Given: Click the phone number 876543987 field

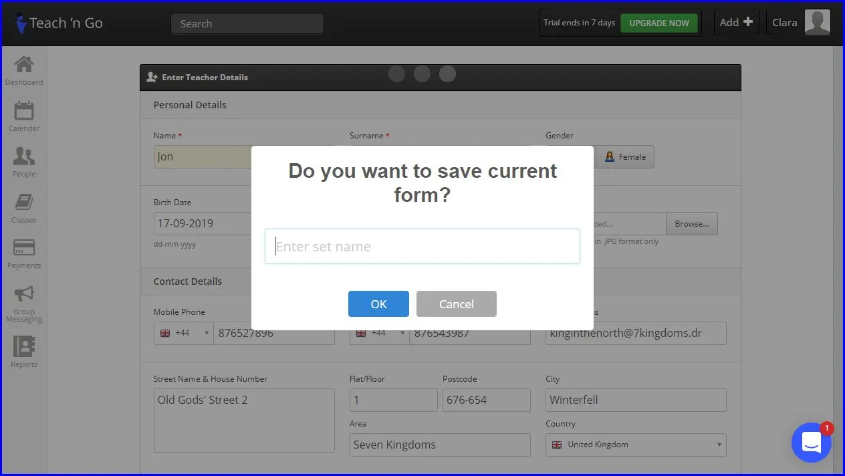Looking at the screenshot, I should coord(470,333).
